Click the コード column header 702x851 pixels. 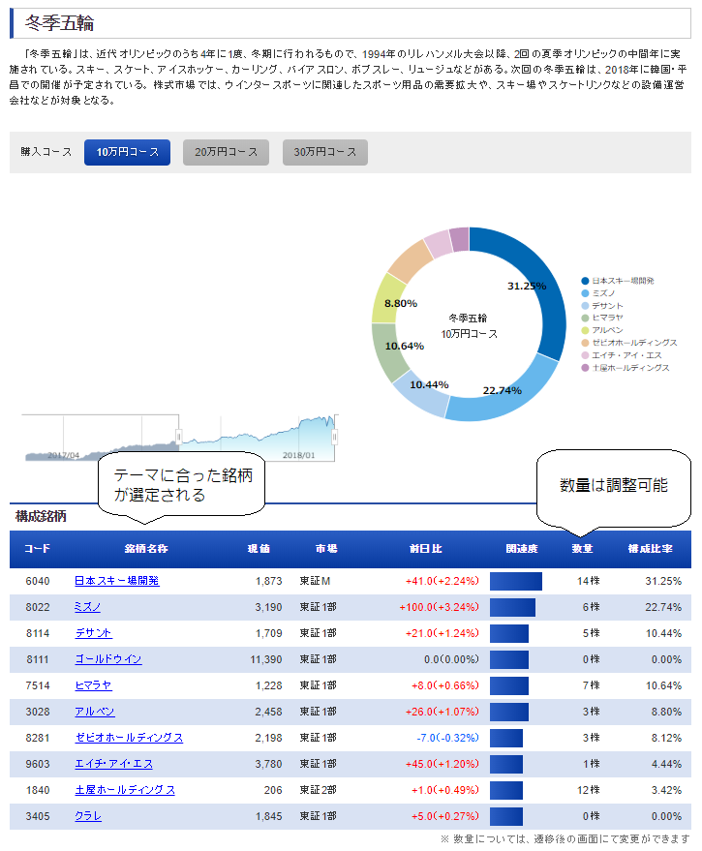pyautogui.click(x=38, y=549)
